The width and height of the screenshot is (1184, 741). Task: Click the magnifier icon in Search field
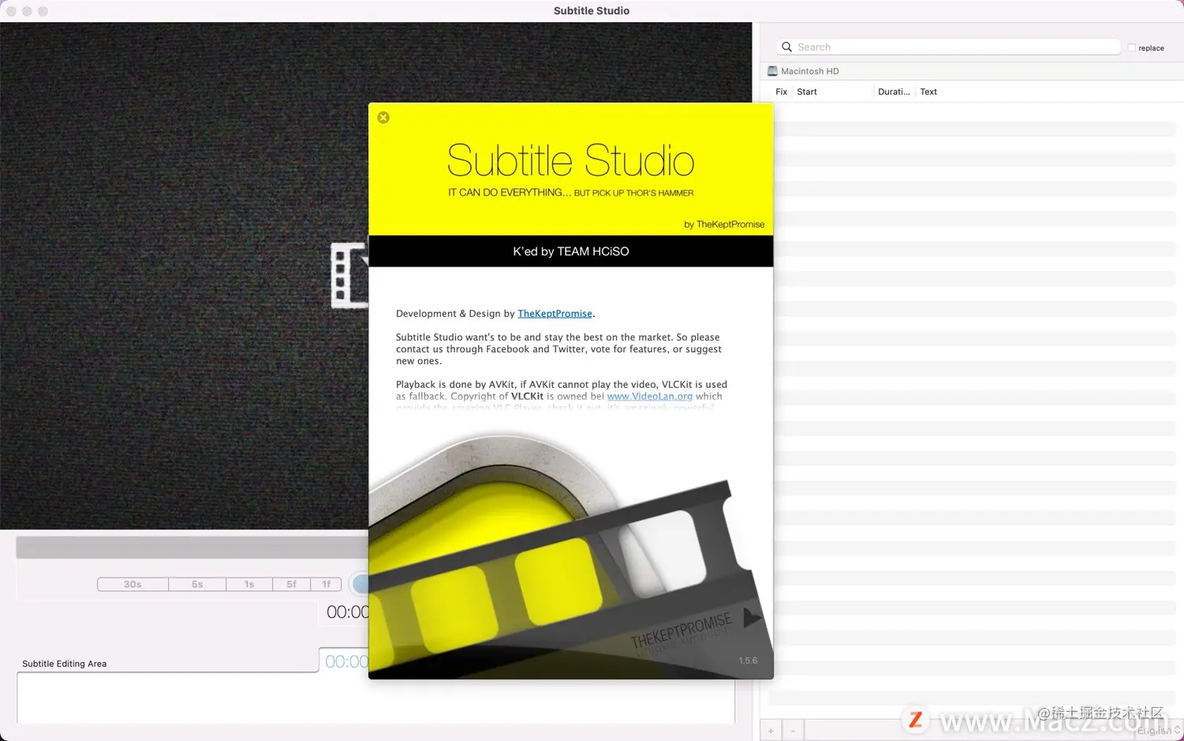click(786, 47)
